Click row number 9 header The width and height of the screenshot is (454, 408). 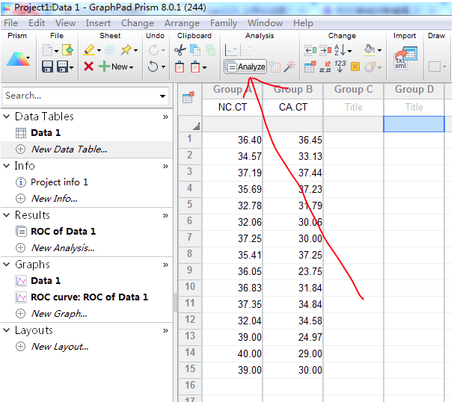[190, 271]
